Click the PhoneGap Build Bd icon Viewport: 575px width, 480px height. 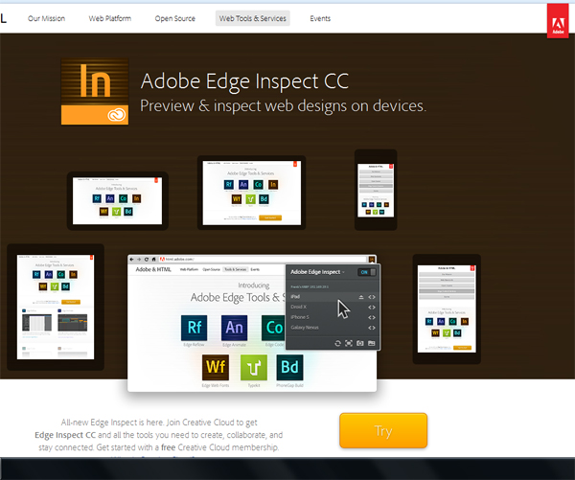click(289, 367)
